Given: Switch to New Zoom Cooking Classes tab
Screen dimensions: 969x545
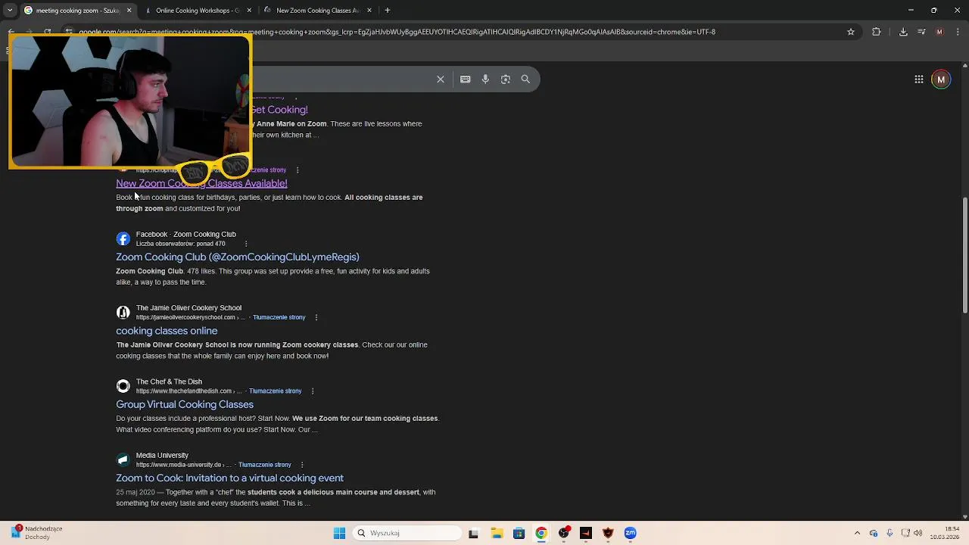Looking at the screenshot, I should (x=318, y=11).
